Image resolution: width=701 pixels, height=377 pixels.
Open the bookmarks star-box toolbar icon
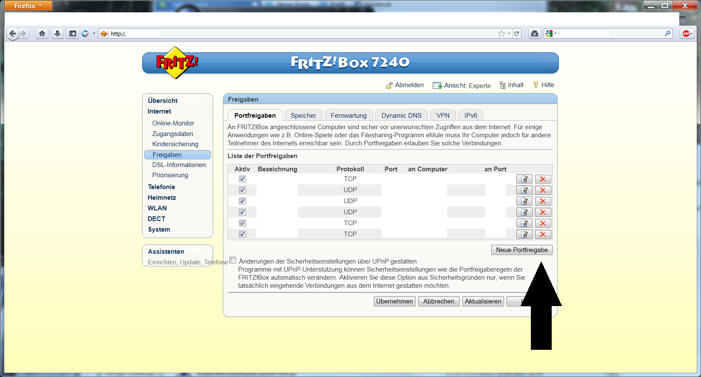point(73,34)
